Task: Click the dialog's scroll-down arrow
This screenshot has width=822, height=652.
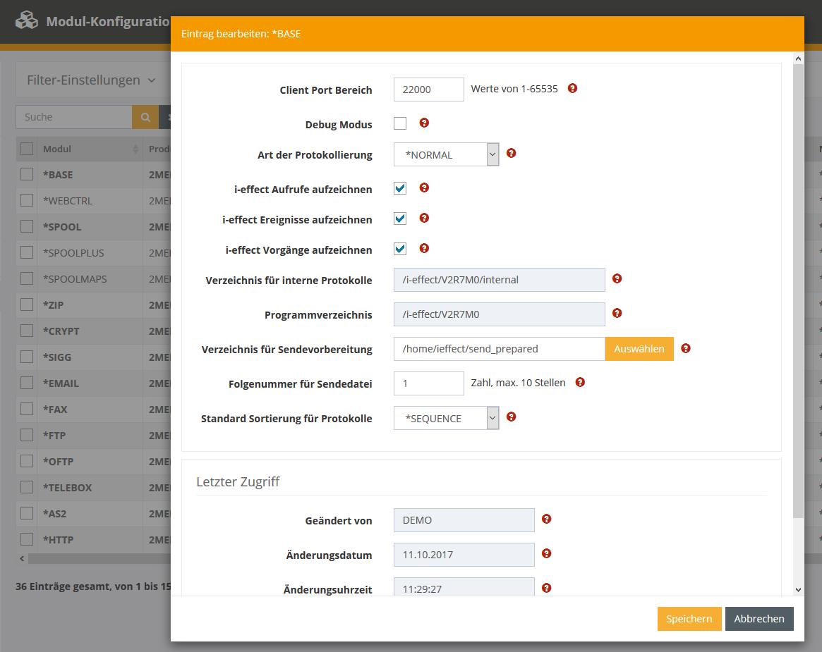Action: pos(798,589)
